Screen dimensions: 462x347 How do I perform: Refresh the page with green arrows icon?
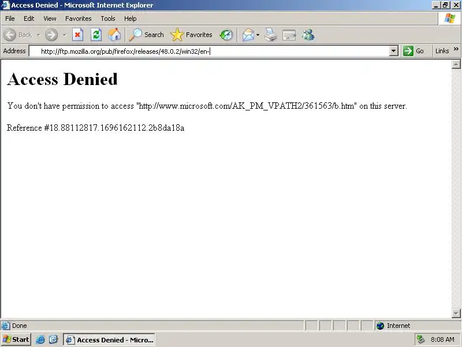96,35
